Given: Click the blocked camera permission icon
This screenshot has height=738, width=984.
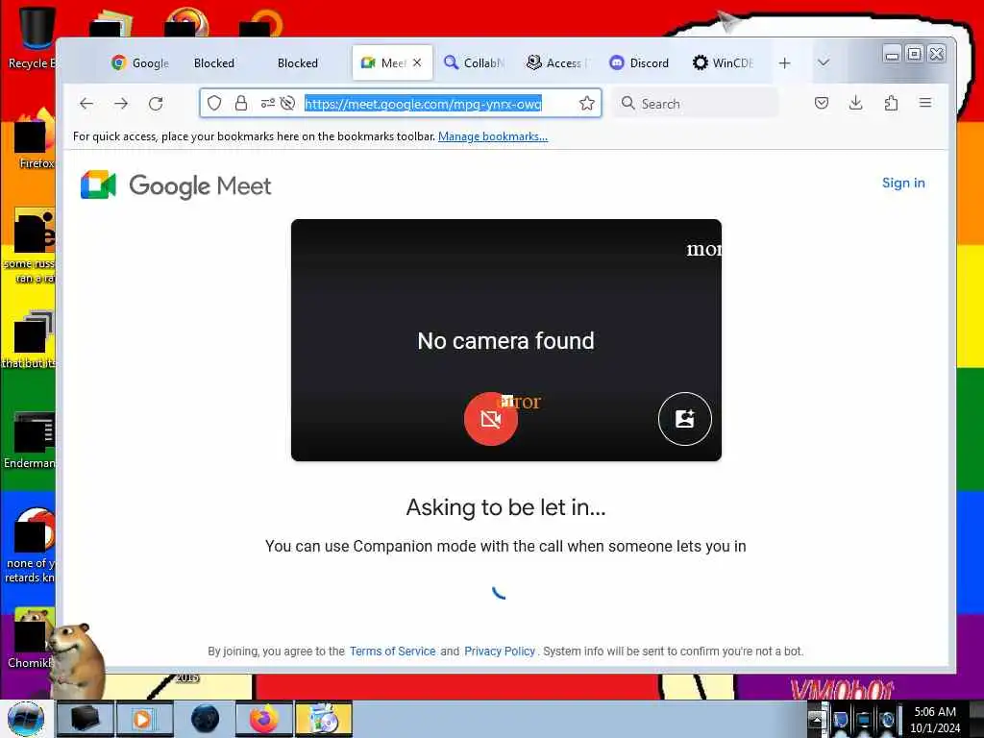Looking at the screenshot, I should pyautogui.click(x=288, y=103).
